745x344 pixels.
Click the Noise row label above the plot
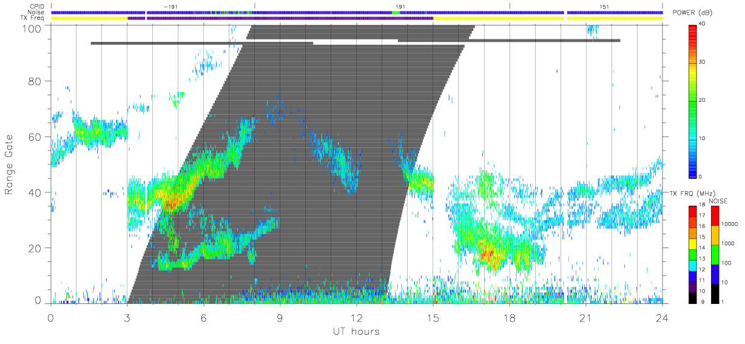tap(35, 12)
